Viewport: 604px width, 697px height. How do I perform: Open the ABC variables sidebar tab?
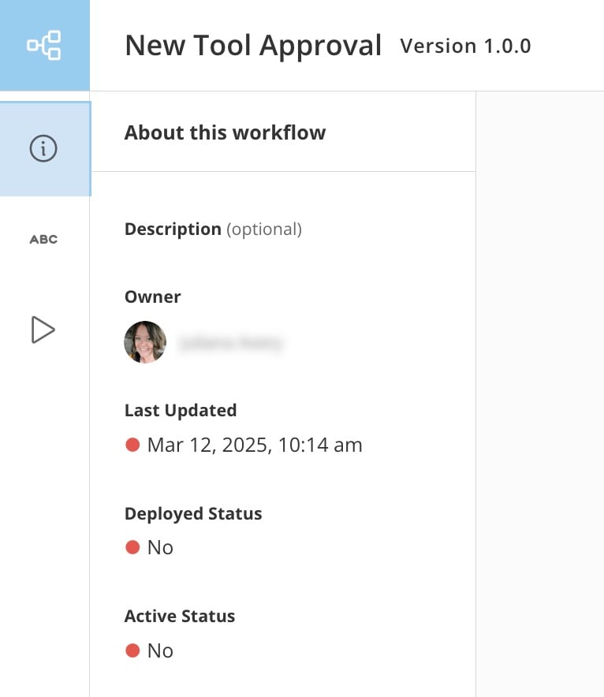point(43,240)
